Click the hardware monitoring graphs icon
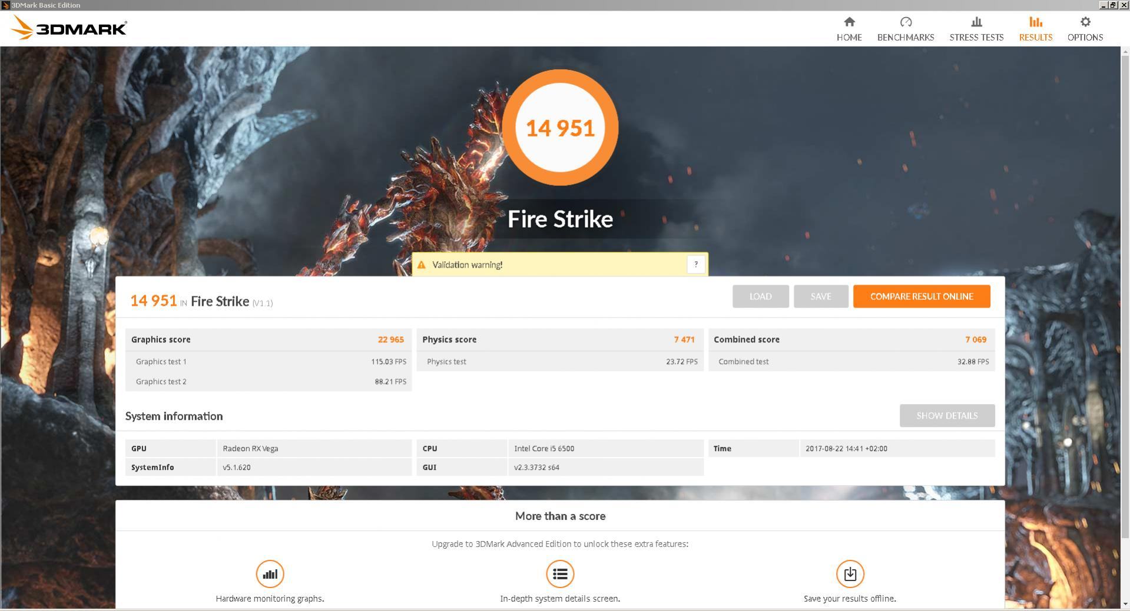 270,574
